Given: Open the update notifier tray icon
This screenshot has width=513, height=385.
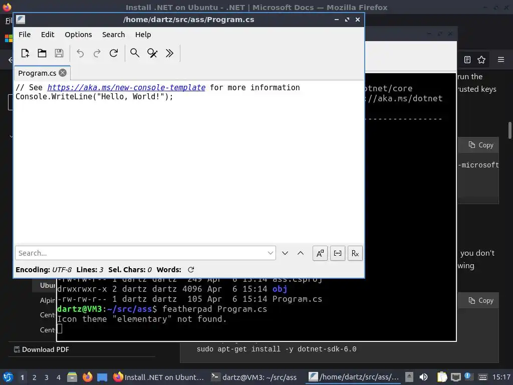Looking at the screenshot, I should tap(468, 376).
